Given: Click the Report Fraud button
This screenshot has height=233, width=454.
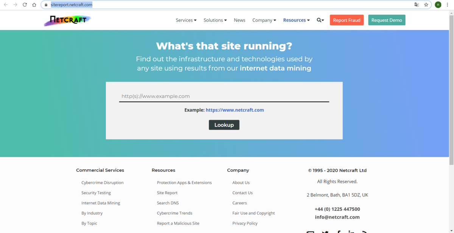Looking at the screenshot, I should click(x=347, y=20).
